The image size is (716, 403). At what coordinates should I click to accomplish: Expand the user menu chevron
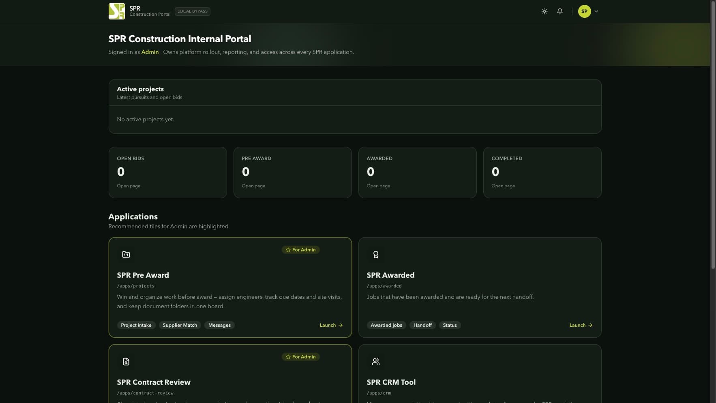pos(596,11)
